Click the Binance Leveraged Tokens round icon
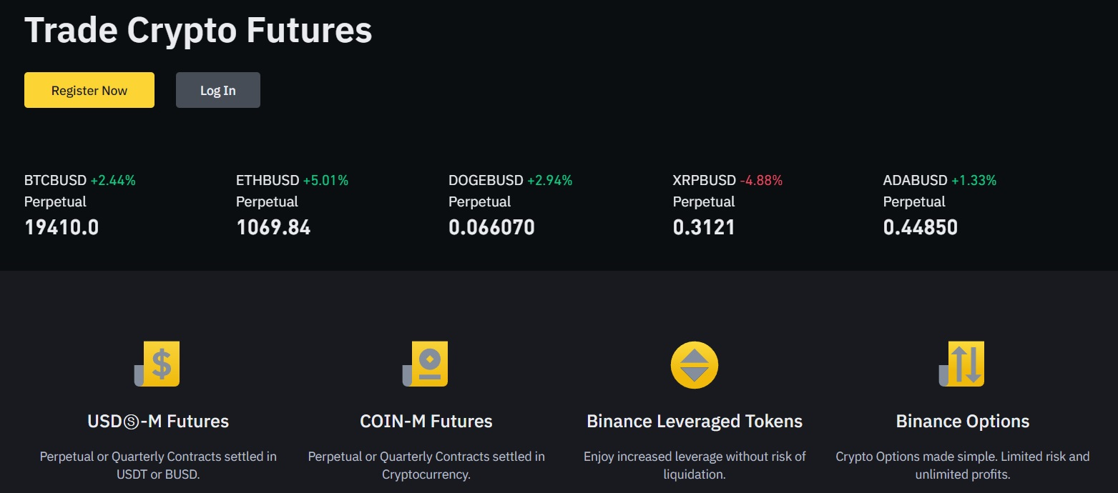This screenshot has height=493, width=1118. 695,365
